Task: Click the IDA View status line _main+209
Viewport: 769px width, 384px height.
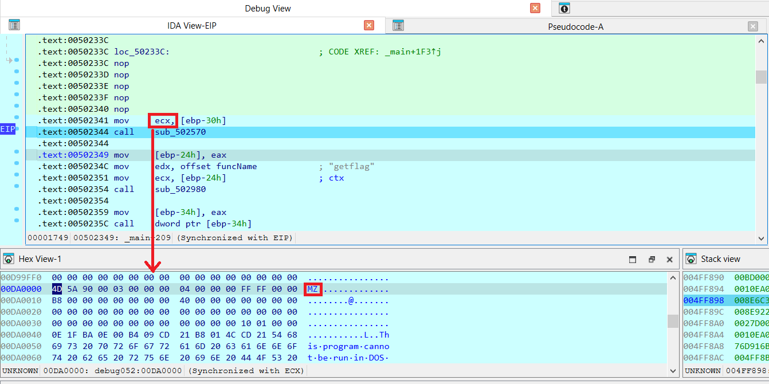Action: [x=148, y=237]
